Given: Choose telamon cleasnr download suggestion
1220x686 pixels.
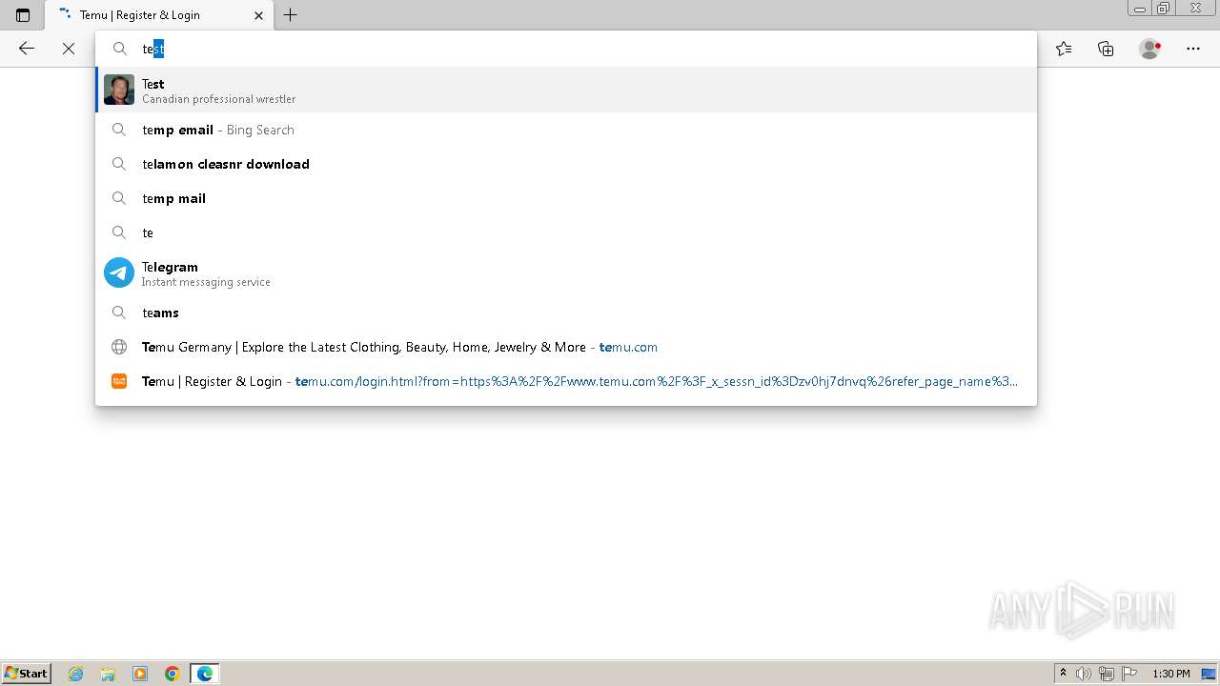Looking at the screenshot, I should pos(566,164).
